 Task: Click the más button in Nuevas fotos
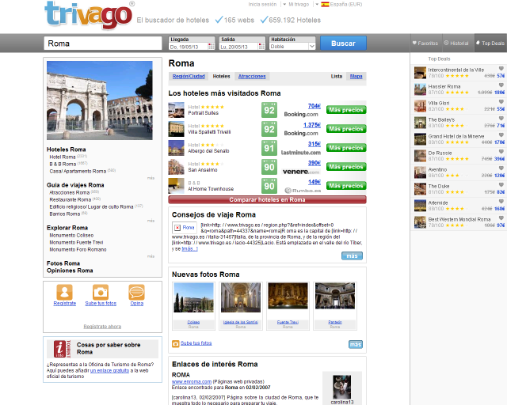[356, 344]
